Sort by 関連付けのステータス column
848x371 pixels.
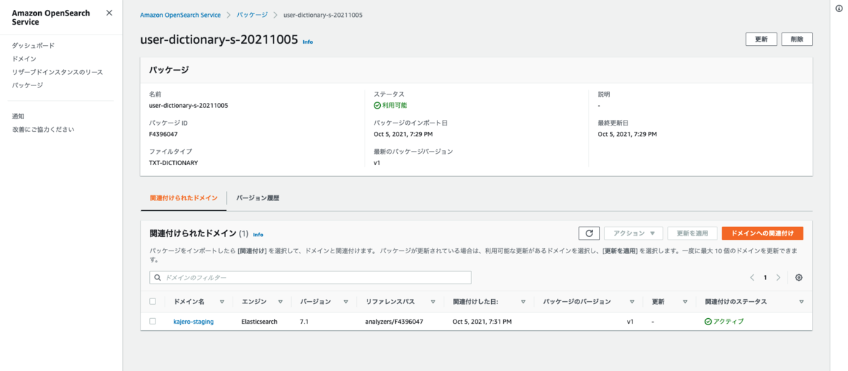pyautogui.click(x=801, y=302)
